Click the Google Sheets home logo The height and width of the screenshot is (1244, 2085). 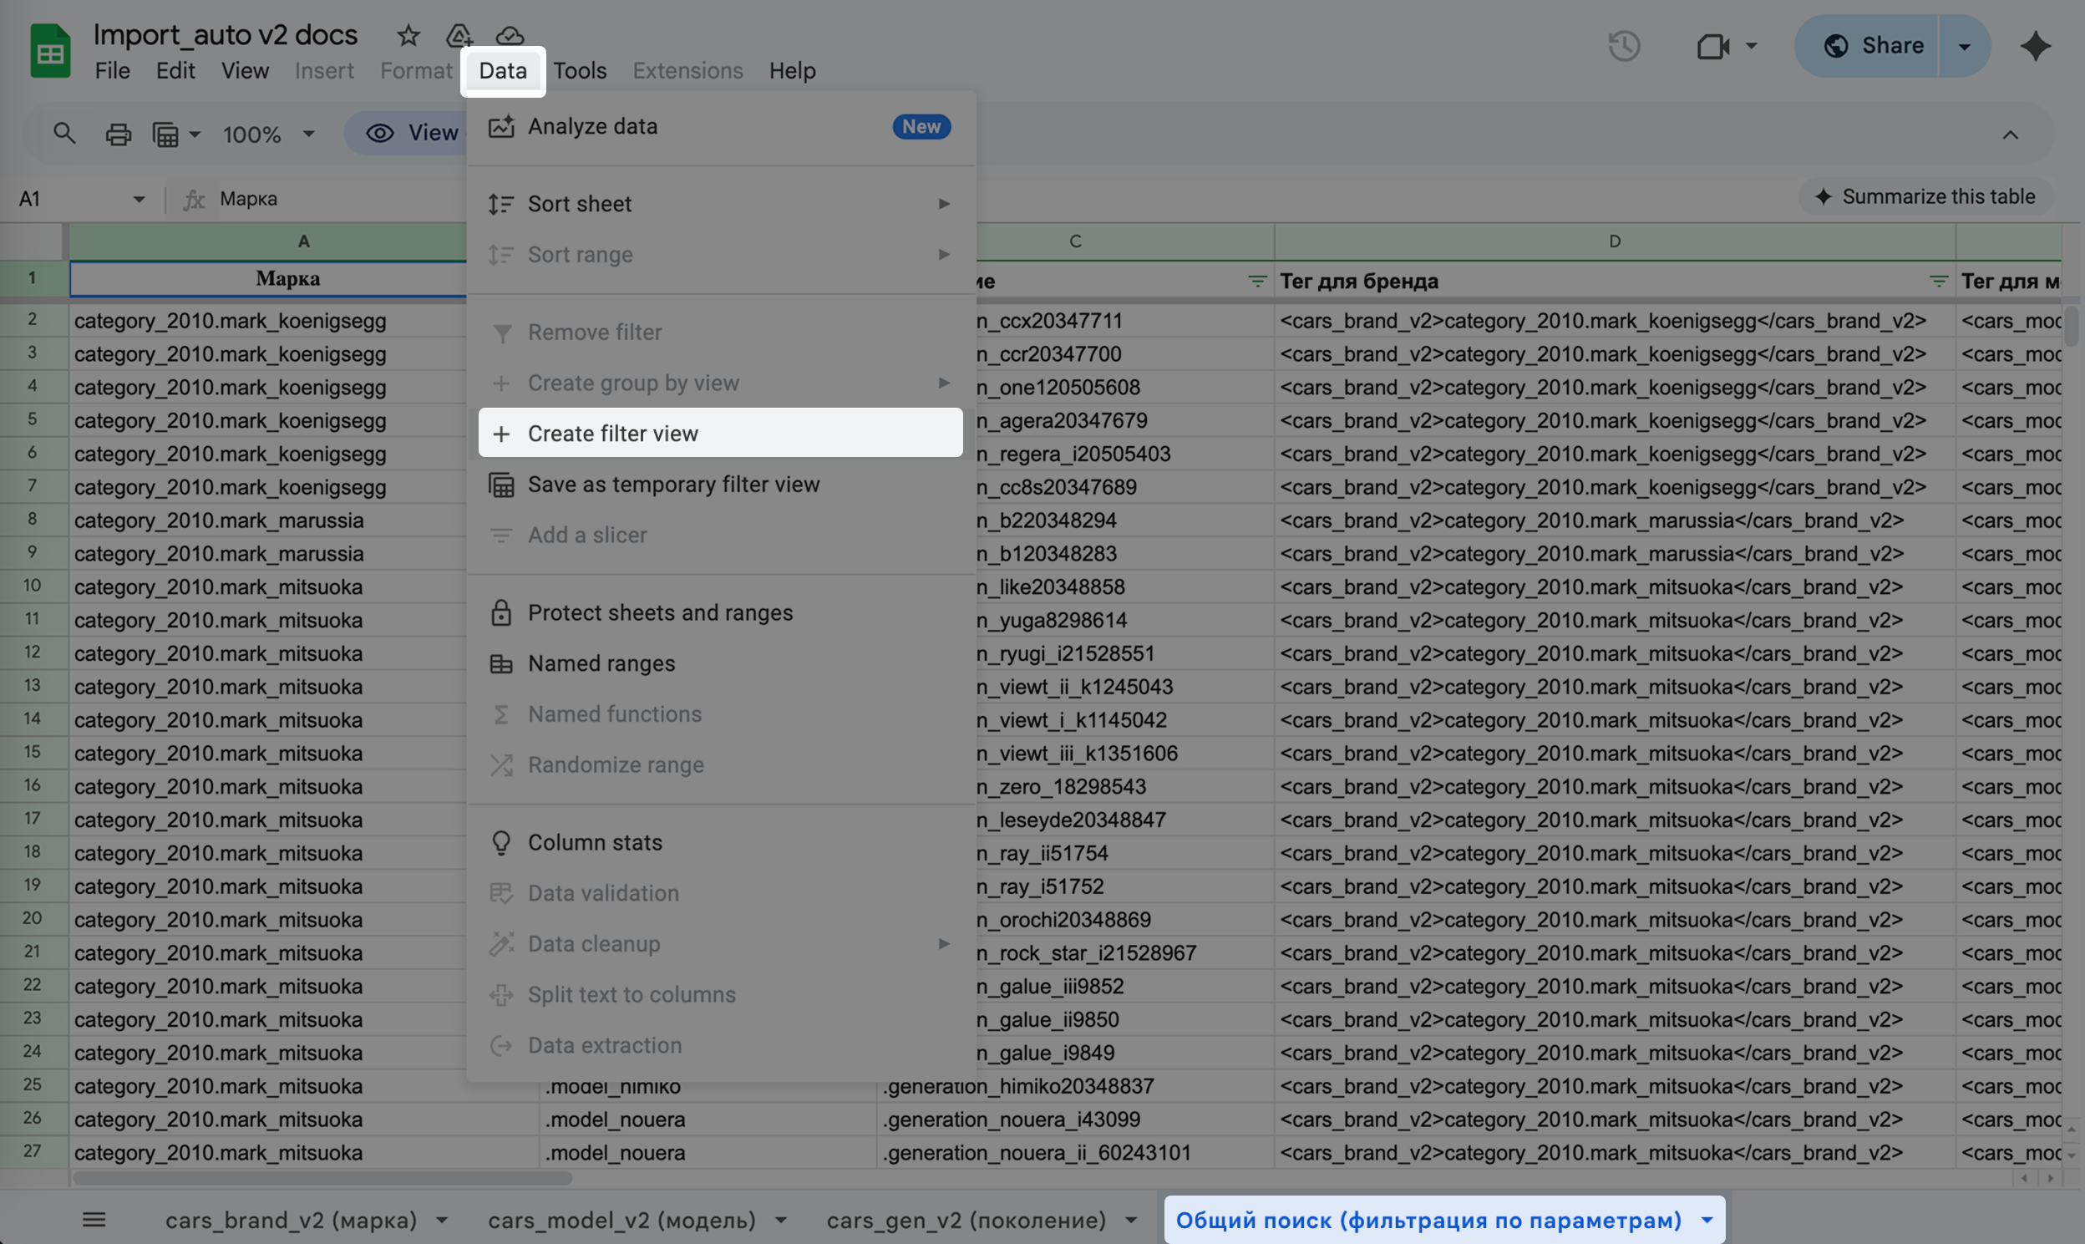pyautogui.click(x=50, y=52)
